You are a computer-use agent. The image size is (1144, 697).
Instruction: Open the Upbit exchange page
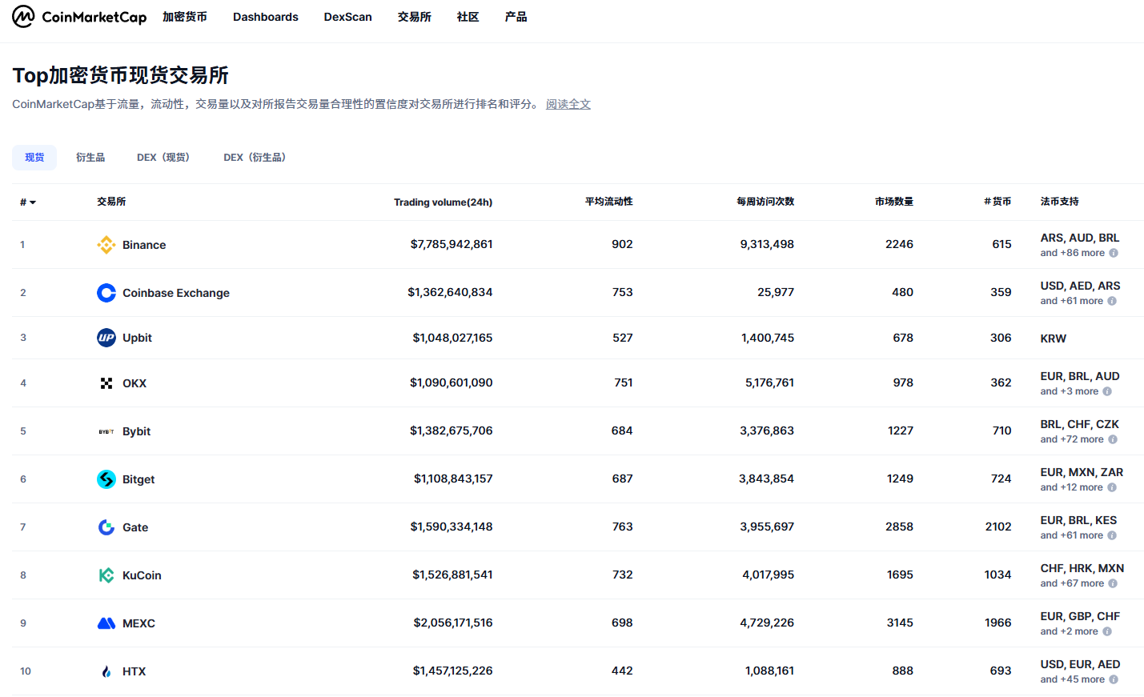tap(137, 338)
